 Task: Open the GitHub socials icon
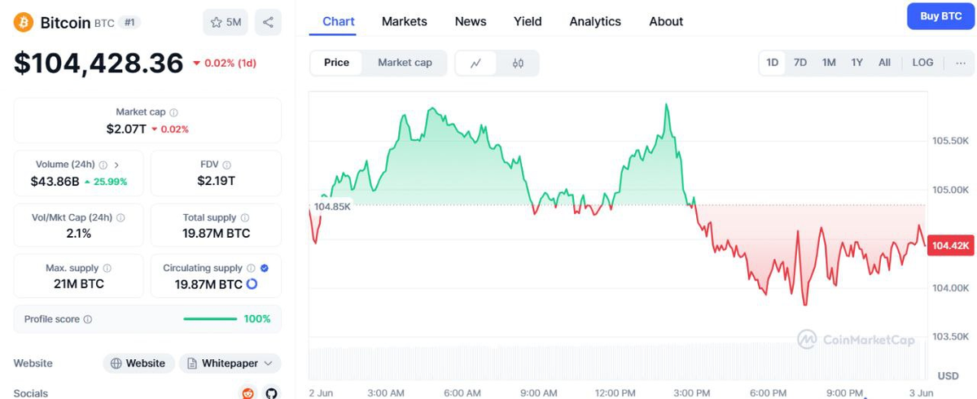(x=271, y=393)
